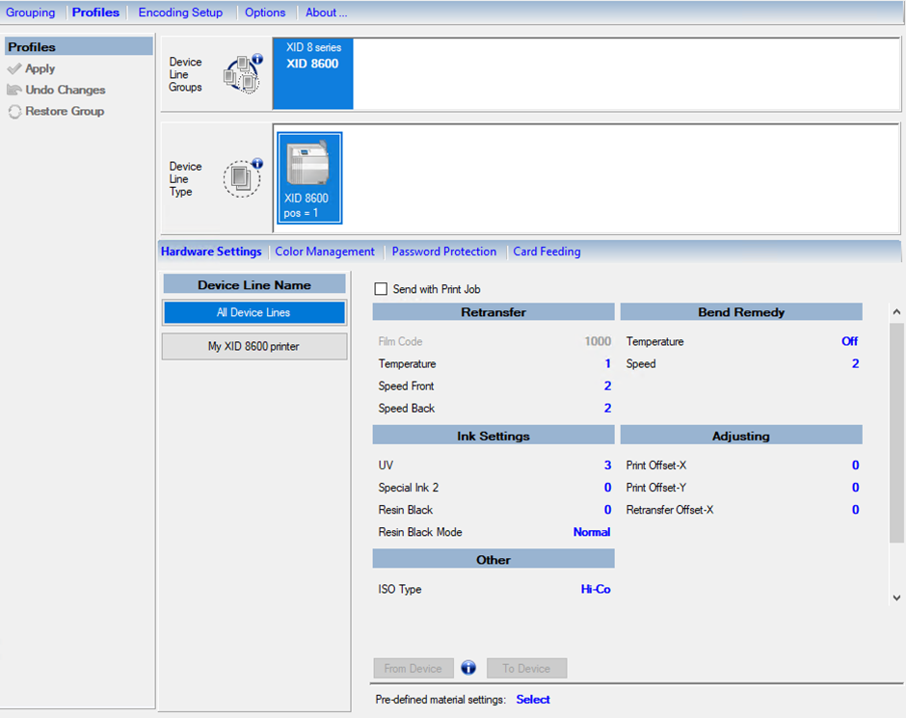Click the Film Code value 1000
This screenshot has width=906, height=718.
598,341
